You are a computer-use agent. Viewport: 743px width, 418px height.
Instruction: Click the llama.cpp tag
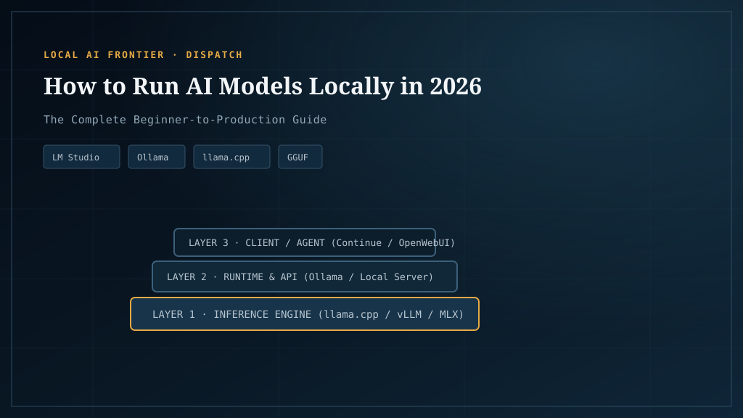click(x=231, y=157)
